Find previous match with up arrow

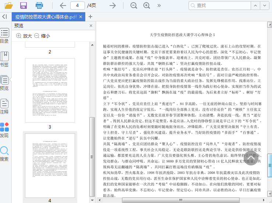coord(255,6)
